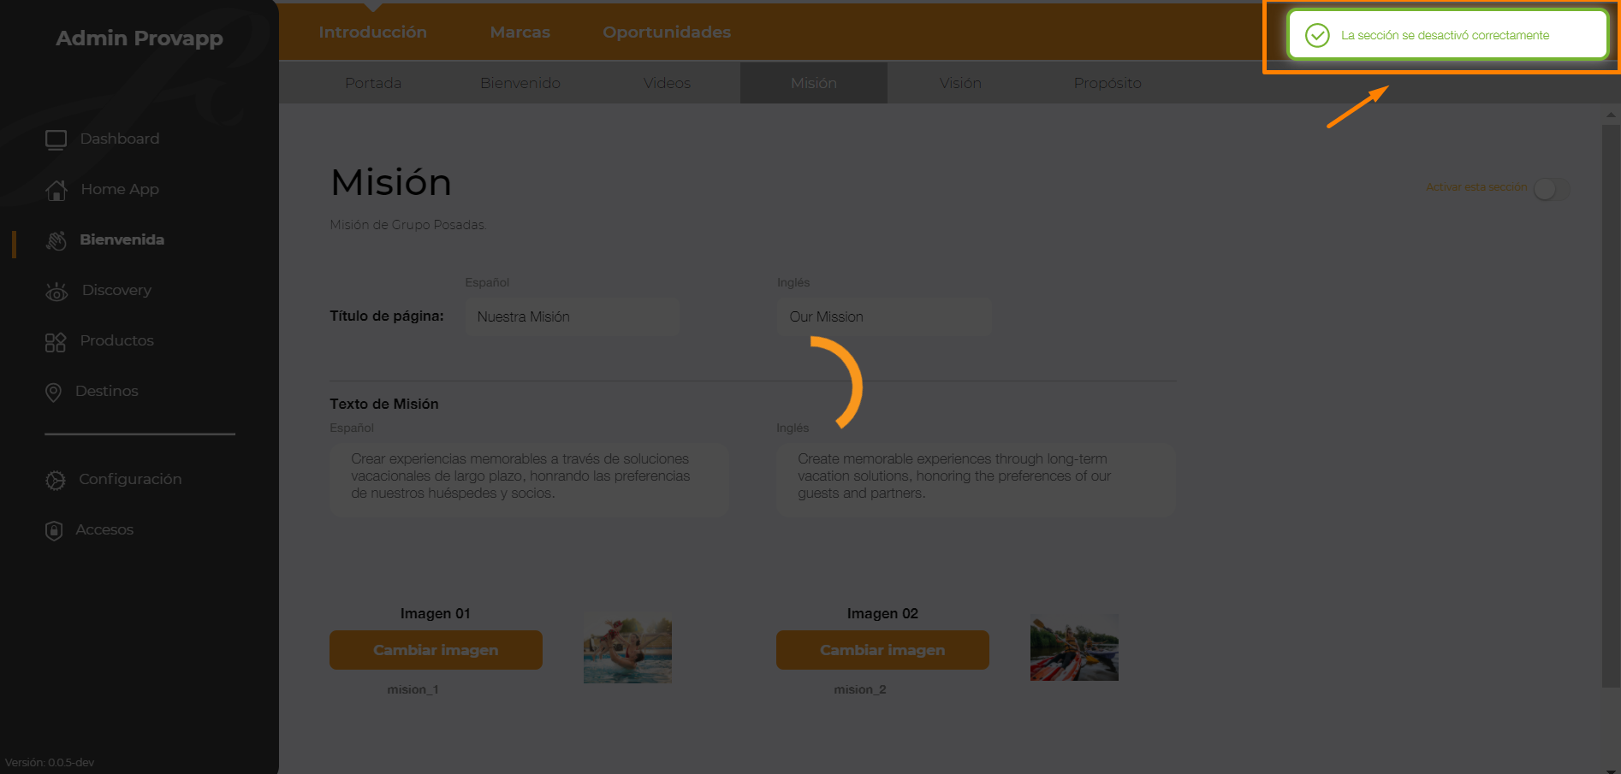The width and height of the screenshot is (1621, 774).
Task: Click the Discovery eye icon
Action: click(56, 292)
